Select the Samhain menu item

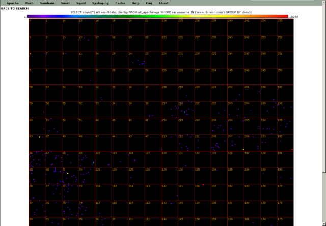[x=47, y=3]
